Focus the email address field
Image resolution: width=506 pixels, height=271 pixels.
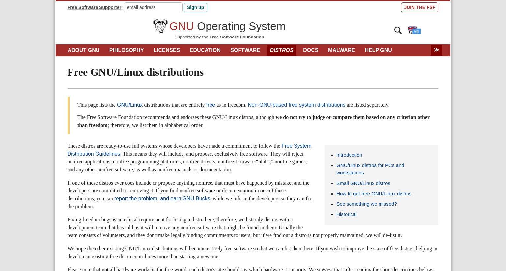[x=153, y=7]
